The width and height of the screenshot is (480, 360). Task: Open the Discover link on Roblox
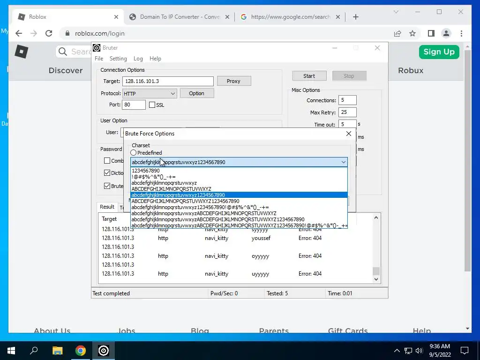click(x=66, y=70)
